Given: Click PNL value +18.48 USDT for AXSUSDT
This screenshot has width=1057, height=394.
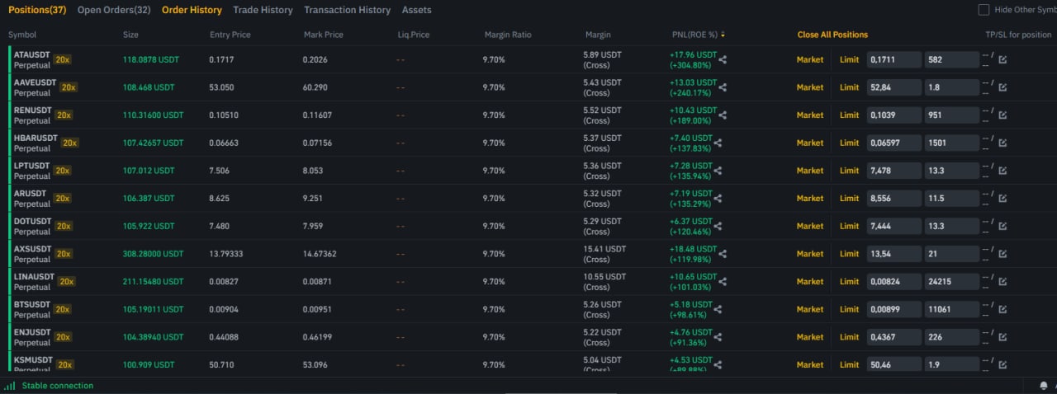Looking at the screenshot, I should coord(693,249).
